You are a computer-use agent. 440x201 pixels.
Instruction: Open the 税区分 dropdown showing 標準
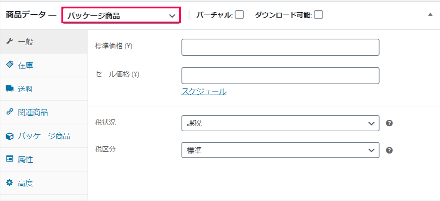(280, 150)
